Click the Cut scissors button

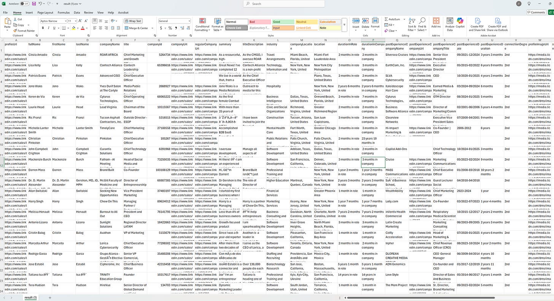[18, 19]
